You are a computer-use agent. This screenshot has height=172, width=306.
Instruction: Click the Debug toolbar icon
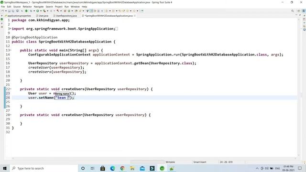tap(31, 11)
